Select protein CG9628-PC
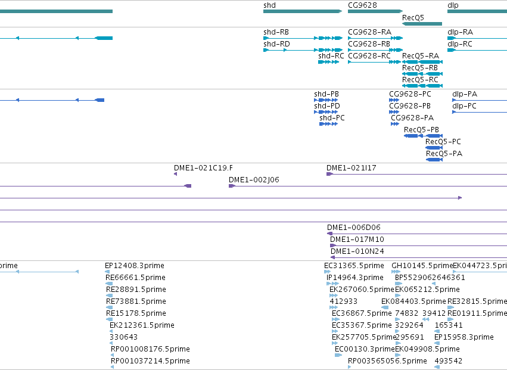The width and height of the screenshot is (507, 370). click(x=394, y=100)
